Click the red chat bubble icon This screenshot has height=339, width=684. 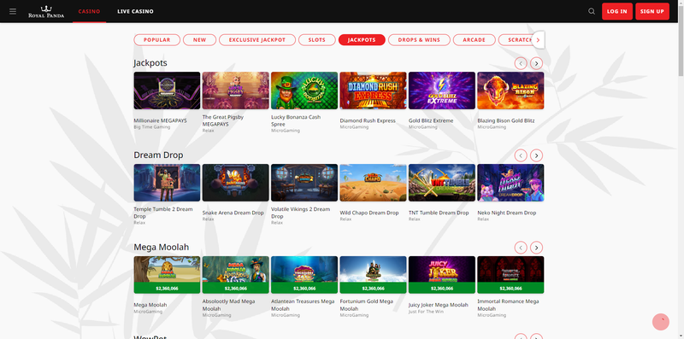point(660,322)
